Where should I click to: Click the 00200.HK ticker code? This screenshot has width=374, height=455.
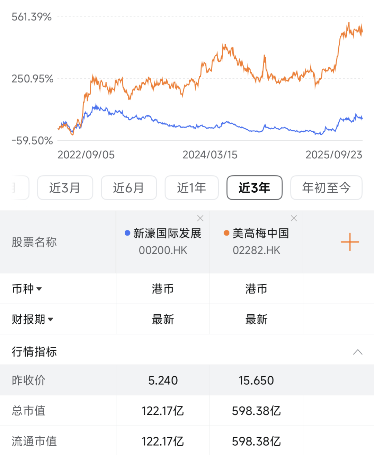pos(163,250)
